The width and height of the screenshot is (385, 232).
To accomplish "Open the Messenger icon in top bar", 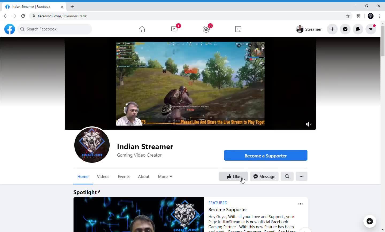I will point(345,29).
